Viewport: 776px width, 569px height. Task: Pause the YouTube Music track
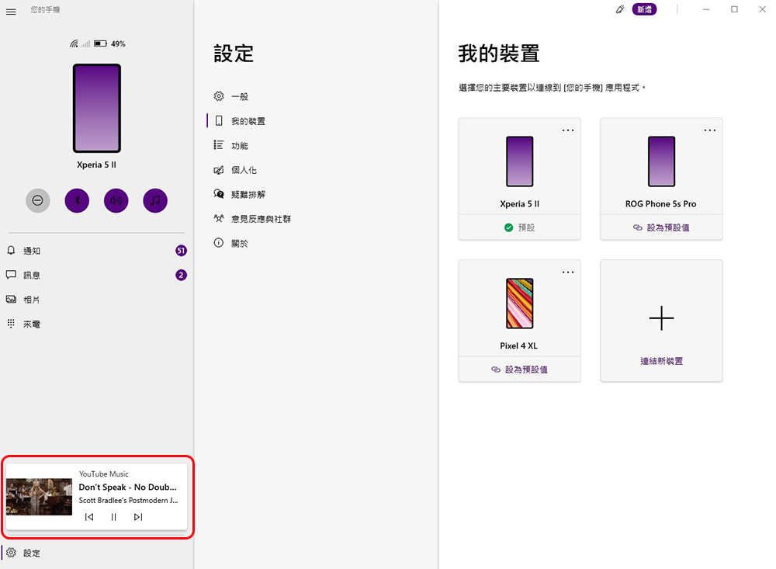[113, 517]
